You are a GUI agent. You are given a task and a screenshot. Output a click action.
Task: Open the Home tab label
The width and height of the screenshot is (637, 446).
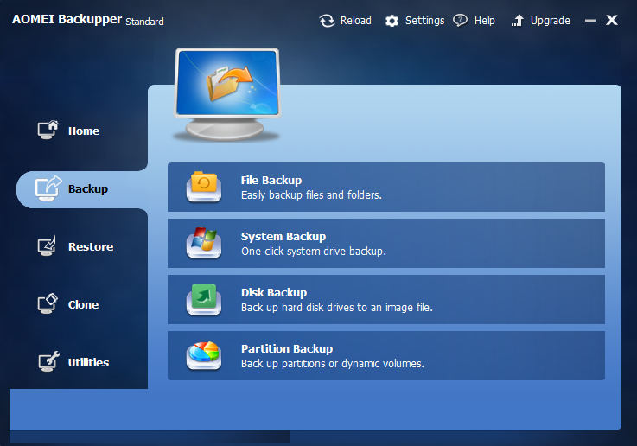pyautogui.click(x=84, y=131)
